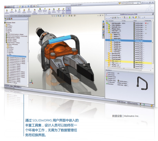Switch to the Evaluate tab
Viewport: 158px width, 141px height.
tap(20, 16)
